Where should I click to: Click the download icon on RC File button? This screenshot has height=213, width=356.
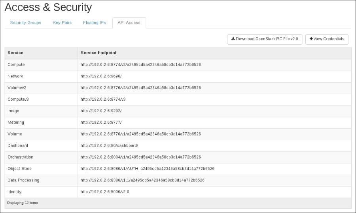pos(233,39)
